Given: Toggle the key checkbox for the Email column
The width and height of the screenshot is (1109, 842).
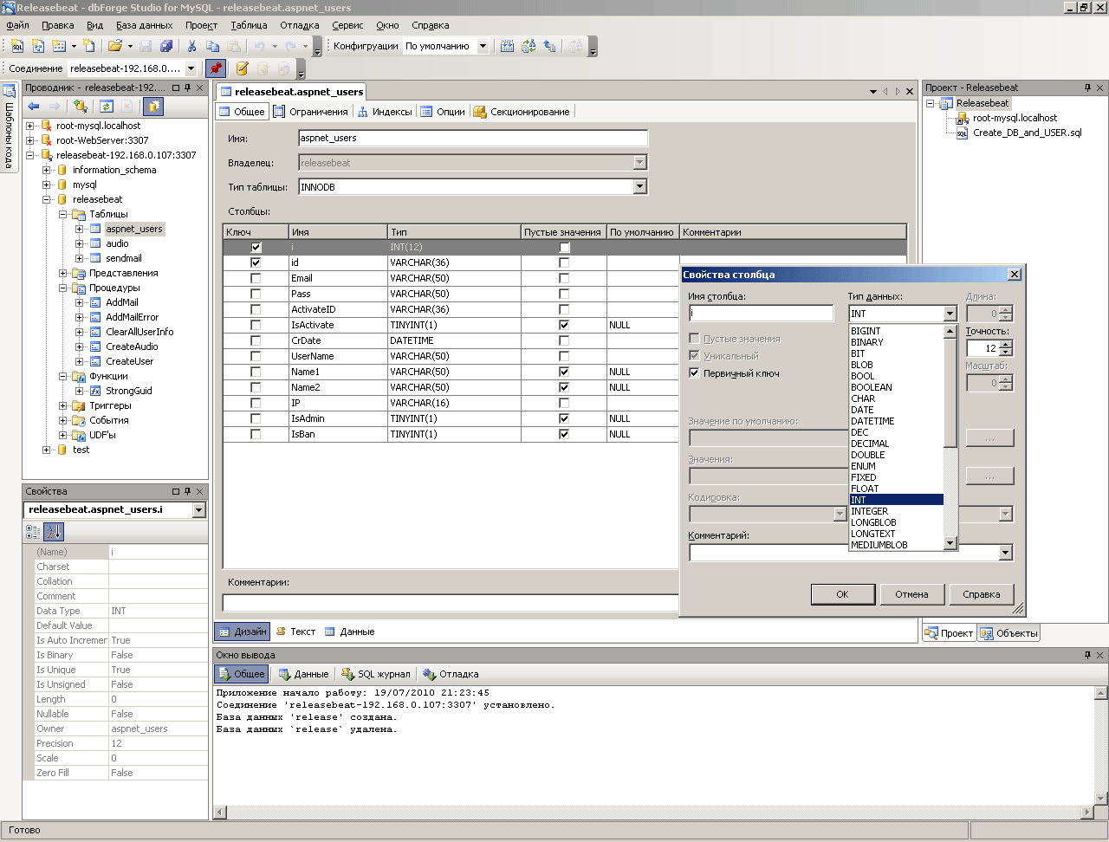Looking at the screenshot, I should pyautogui.click(x=256, y=278).
